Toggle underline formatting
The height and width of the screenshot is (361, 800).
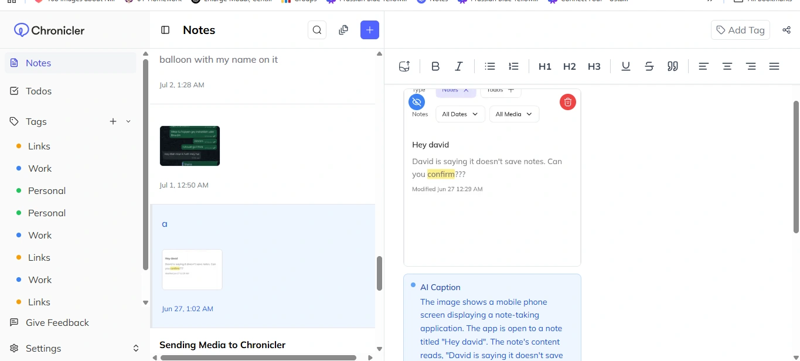[626, 66]
